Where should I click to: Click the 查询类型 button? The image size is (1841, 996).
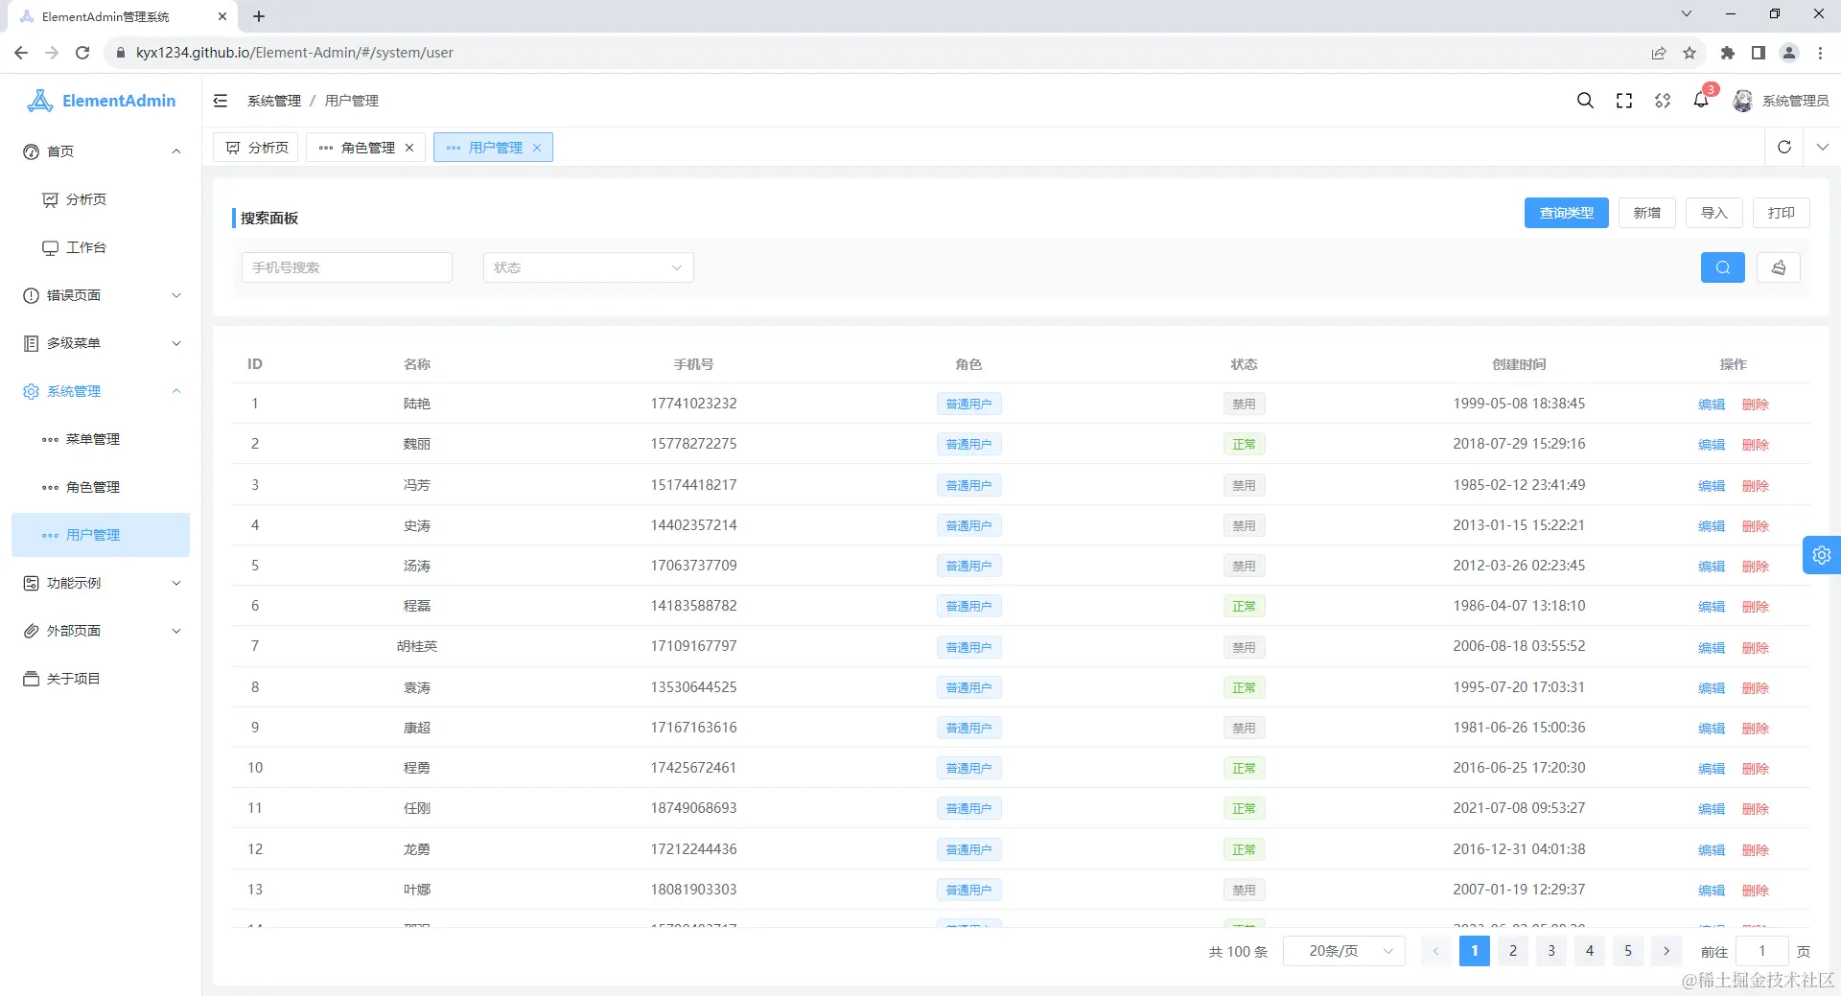(x=1567, y=213)
